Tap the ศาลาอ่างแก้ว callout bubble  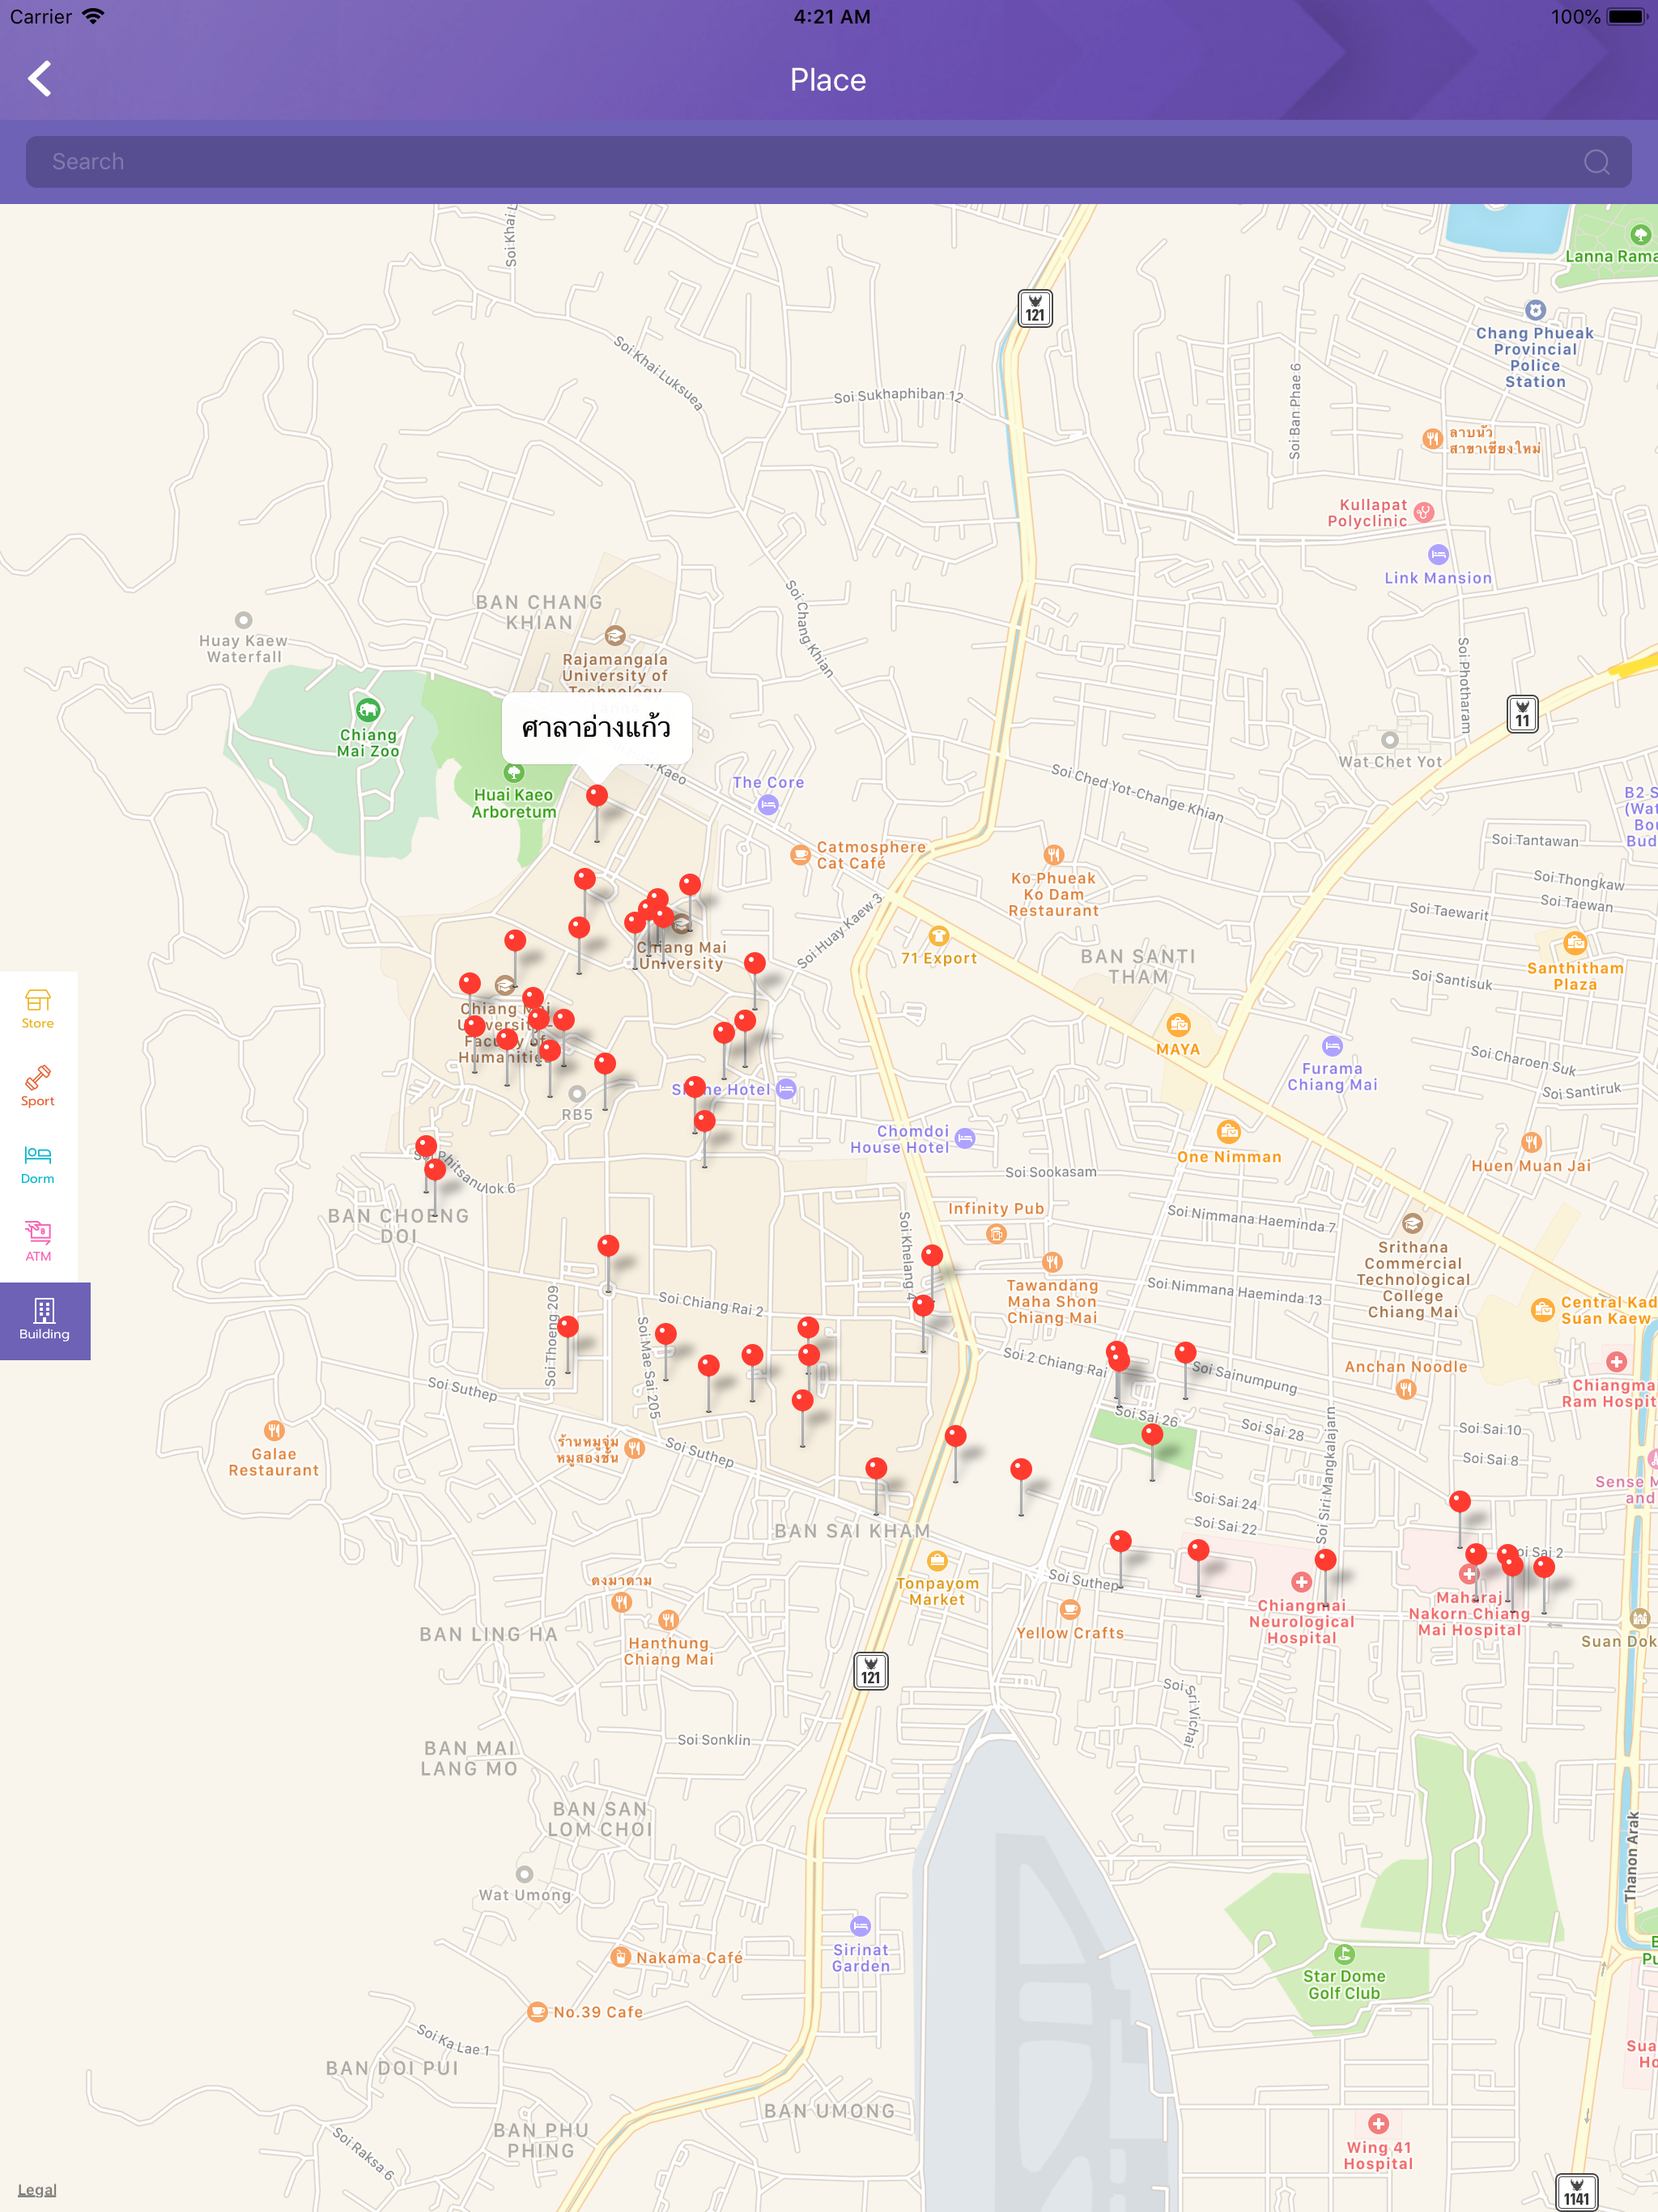(596, 728)
